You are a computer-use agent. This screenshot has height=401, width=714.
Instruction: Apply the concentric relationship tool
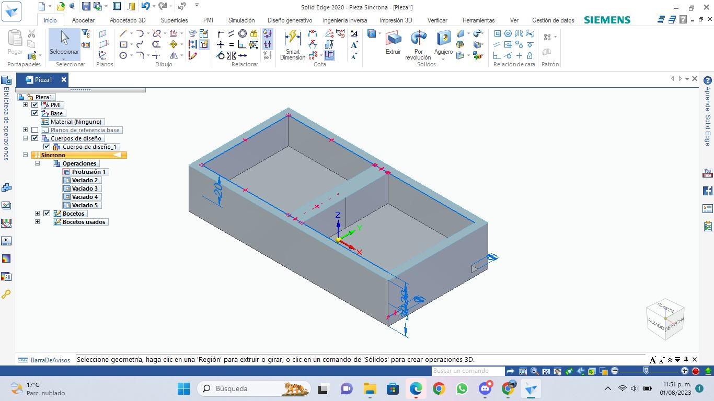click(x=243, y=33)
